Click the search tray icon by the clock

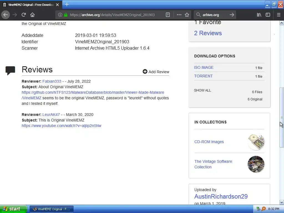pos(264,209)
